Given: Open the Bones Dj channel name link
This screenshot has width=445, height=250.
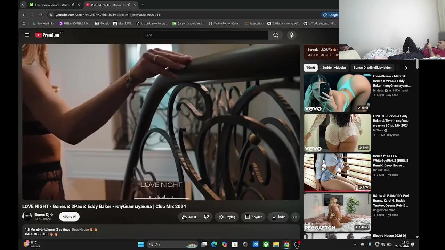Looking at the screenshot, I should pos(42,215).
